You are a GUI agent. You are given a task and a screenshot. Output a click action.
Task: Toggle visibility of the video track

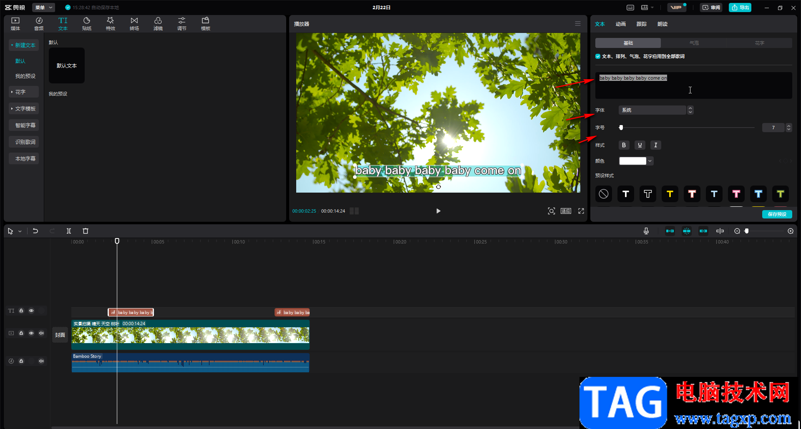(x=31, y=333)
